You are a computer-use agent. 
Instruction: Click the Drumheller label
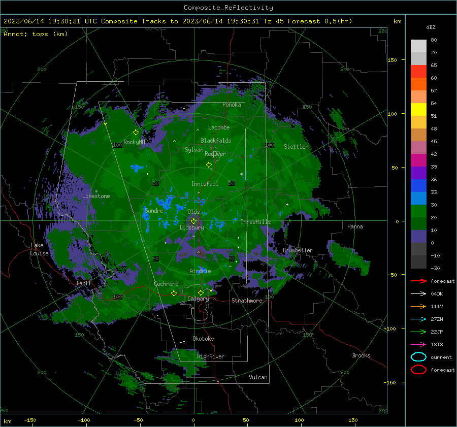298,250
